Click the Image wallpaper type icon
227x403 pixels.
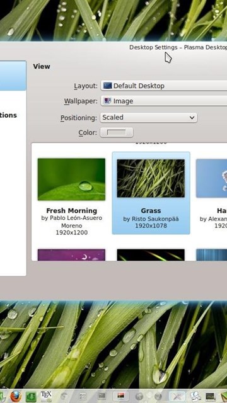[x=107, y=101]
